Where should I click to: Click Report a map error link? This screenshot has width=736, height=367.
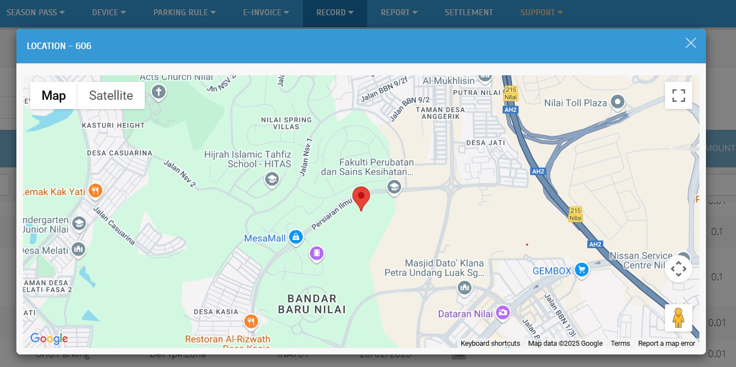coord(666,344)
